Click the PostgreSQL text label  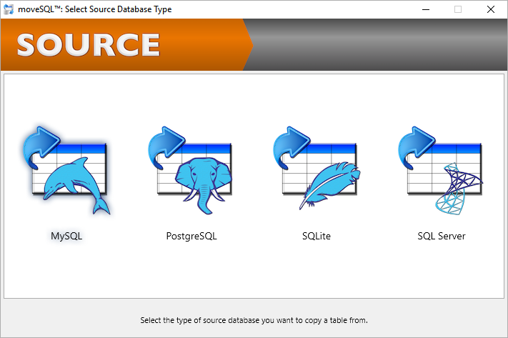(x=191, y=236)
